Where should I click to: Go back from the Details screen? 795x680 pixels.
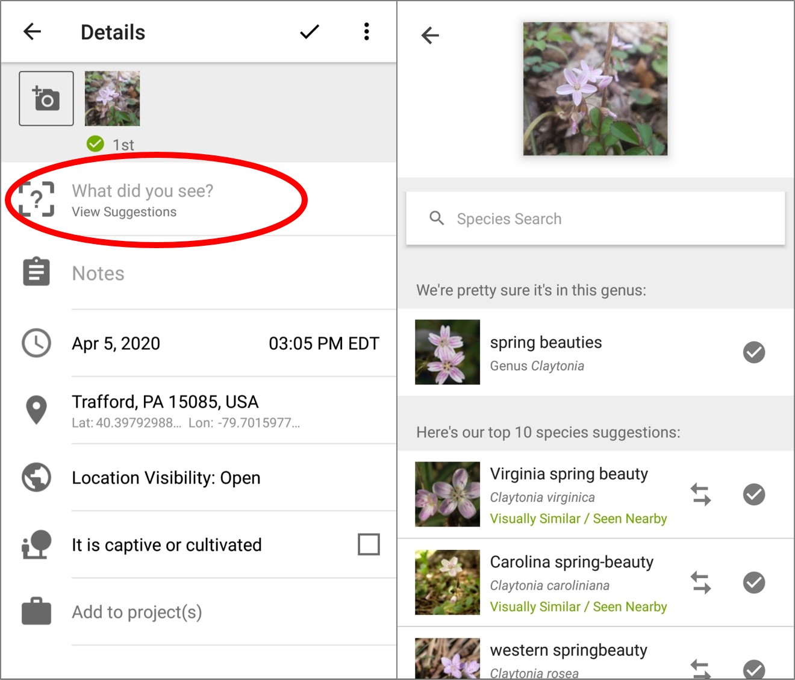[32, 31]
